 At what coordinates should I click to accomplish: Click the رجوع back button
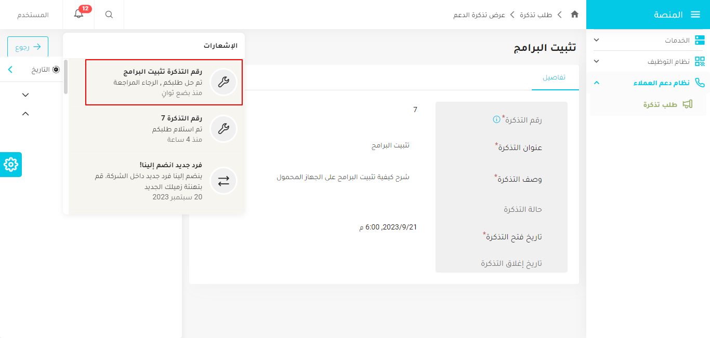(x=27, y=46)
